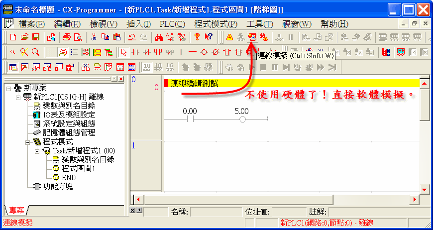Click the New file icon

point(13,37)
